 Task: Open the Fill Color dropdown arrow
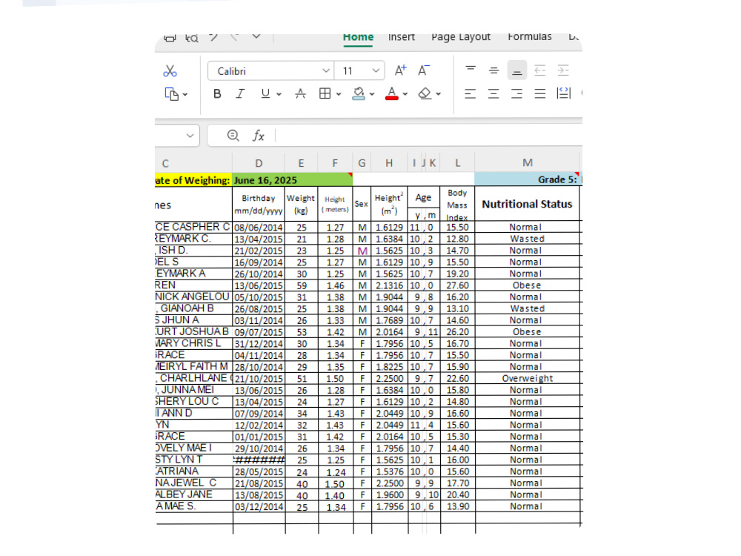(372, 94)
